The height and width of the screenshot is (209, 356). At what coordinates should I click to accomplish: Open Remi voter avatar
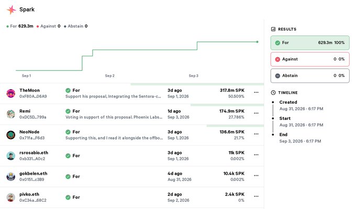pyautogui.click(x=11, y=114)
